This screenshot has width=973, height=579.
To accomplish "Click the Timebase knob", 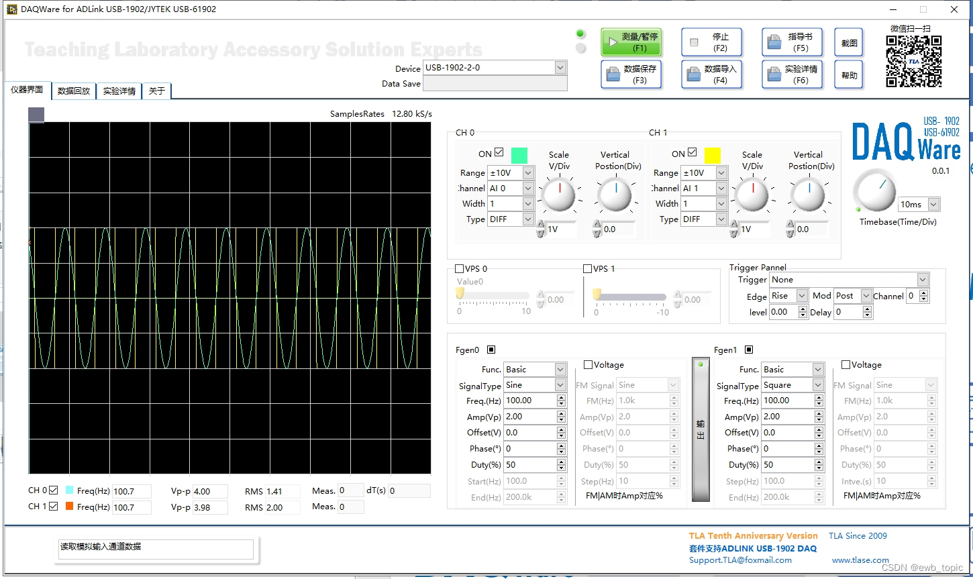I will pos(874,191).
